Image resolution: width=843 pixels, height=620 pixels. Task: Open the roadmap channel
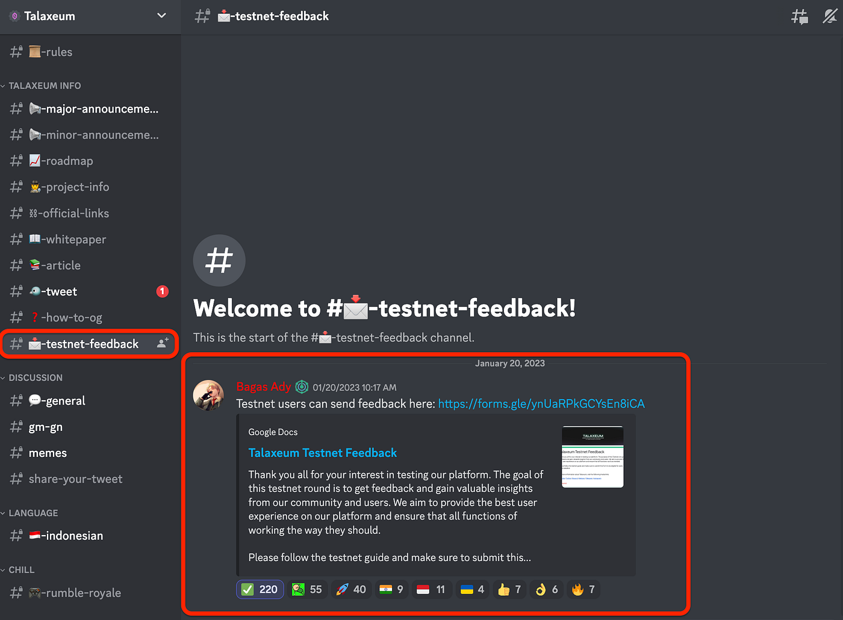click(90, 161)
